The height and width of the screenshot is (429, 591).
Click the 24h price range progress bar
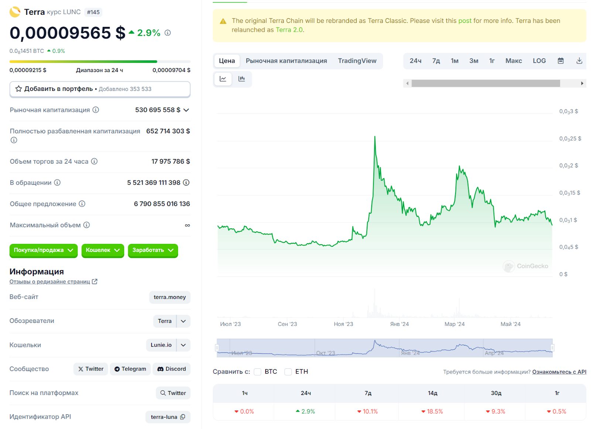[100, 61]
